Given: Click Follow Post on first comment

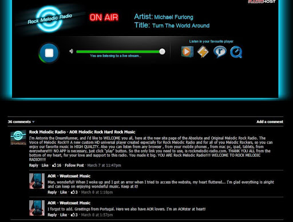Looking at the screenshot, I should click(74, 165).
